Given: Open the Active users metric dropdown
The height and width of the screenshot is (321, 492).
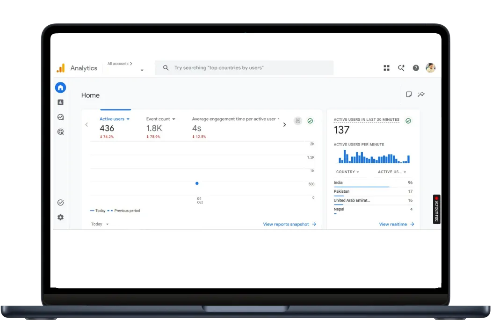Looking at the screenshot, I should coord(114,119).
